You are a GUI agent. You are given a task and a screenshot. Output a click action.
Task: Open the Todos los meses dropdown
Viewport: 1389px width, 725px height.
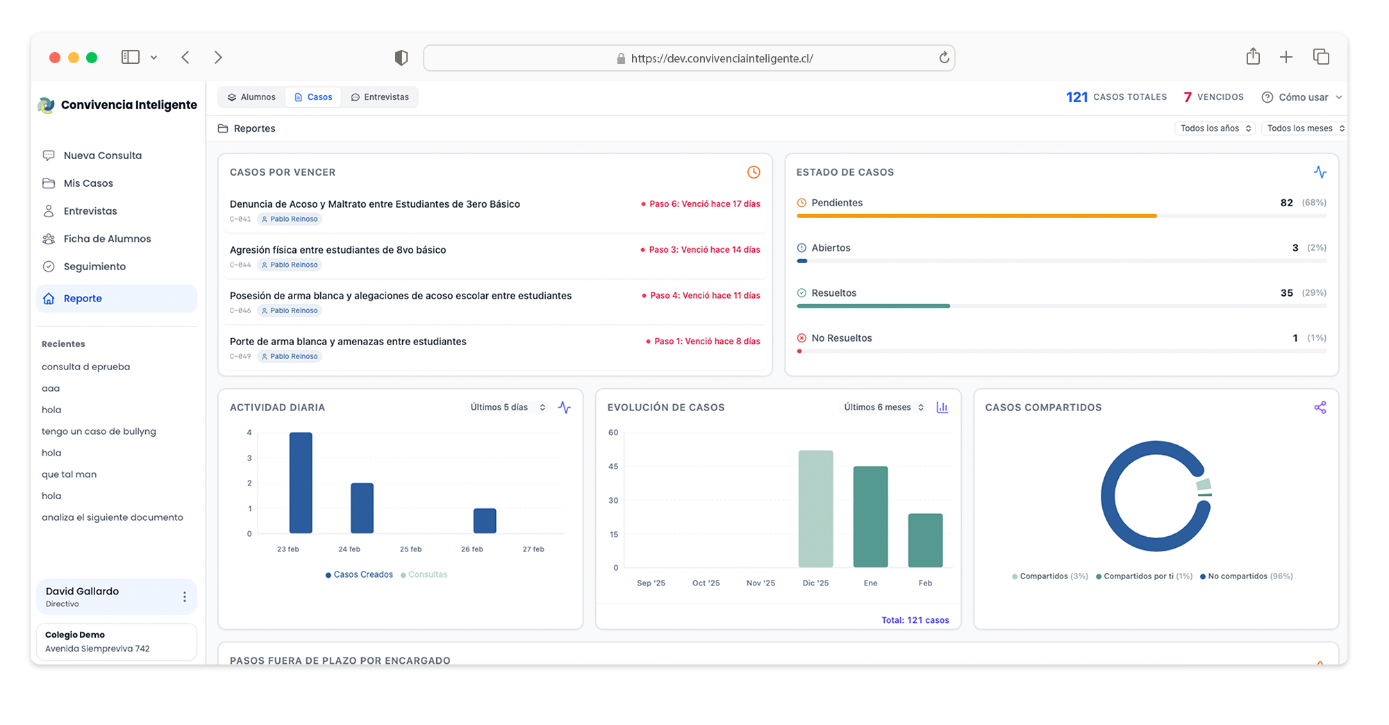coord(1304,128)
